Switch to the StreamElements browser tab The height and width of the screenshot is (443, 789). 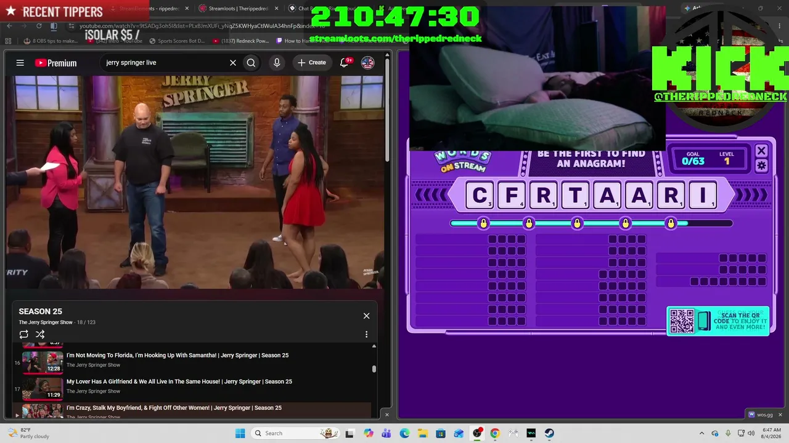148,9
